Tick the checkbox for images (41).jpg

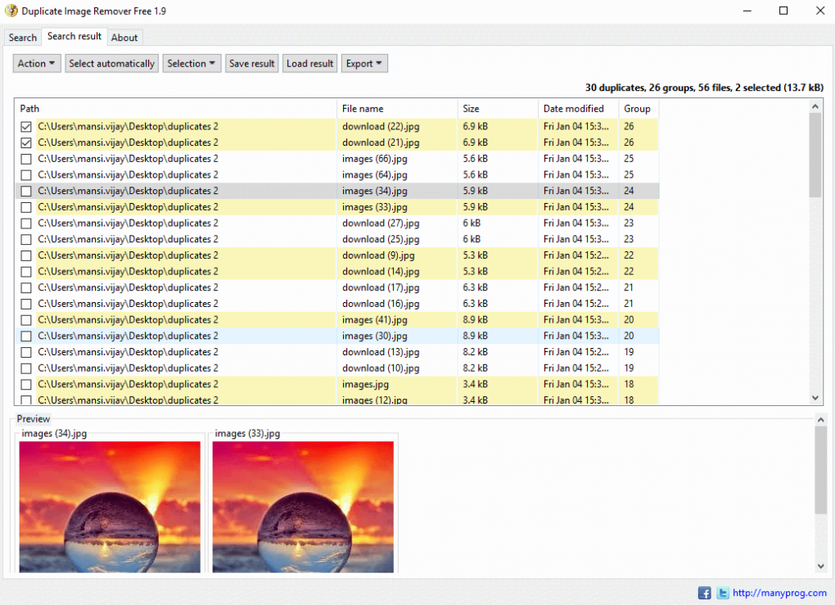(x=26, y=320)
